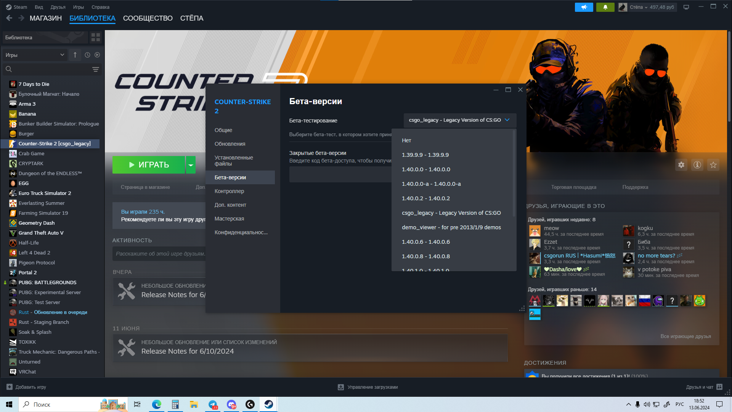Open Friends and chat icon
The image size is (732, 412).
click(x=719, y=387)
